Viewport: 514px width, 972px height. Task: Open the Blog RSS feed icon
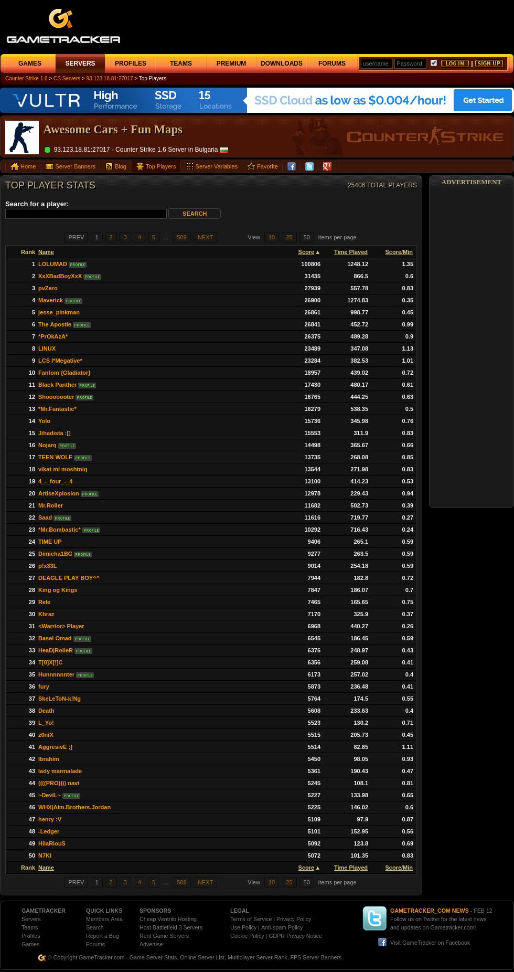tap(109, 166)
